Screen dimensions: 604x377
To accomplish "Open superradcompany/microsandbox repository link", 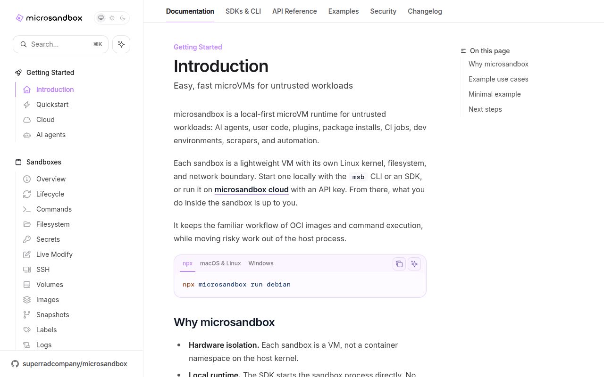I will pos(75,364).
